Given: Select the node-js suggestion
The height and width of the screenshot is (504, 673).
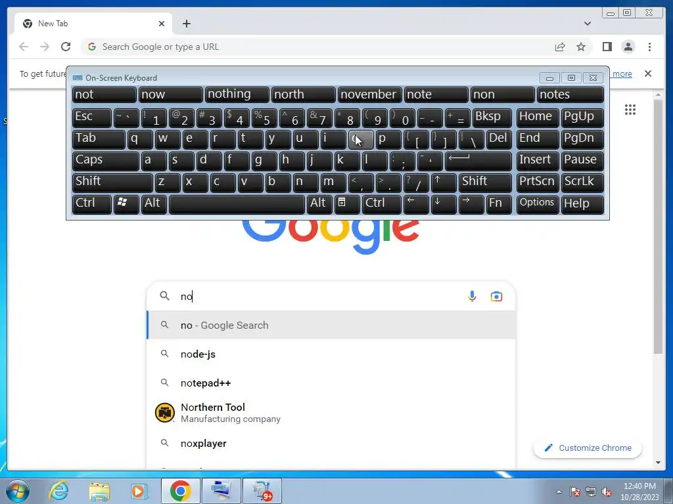Looking at the screenshot, I should [331, 354].
